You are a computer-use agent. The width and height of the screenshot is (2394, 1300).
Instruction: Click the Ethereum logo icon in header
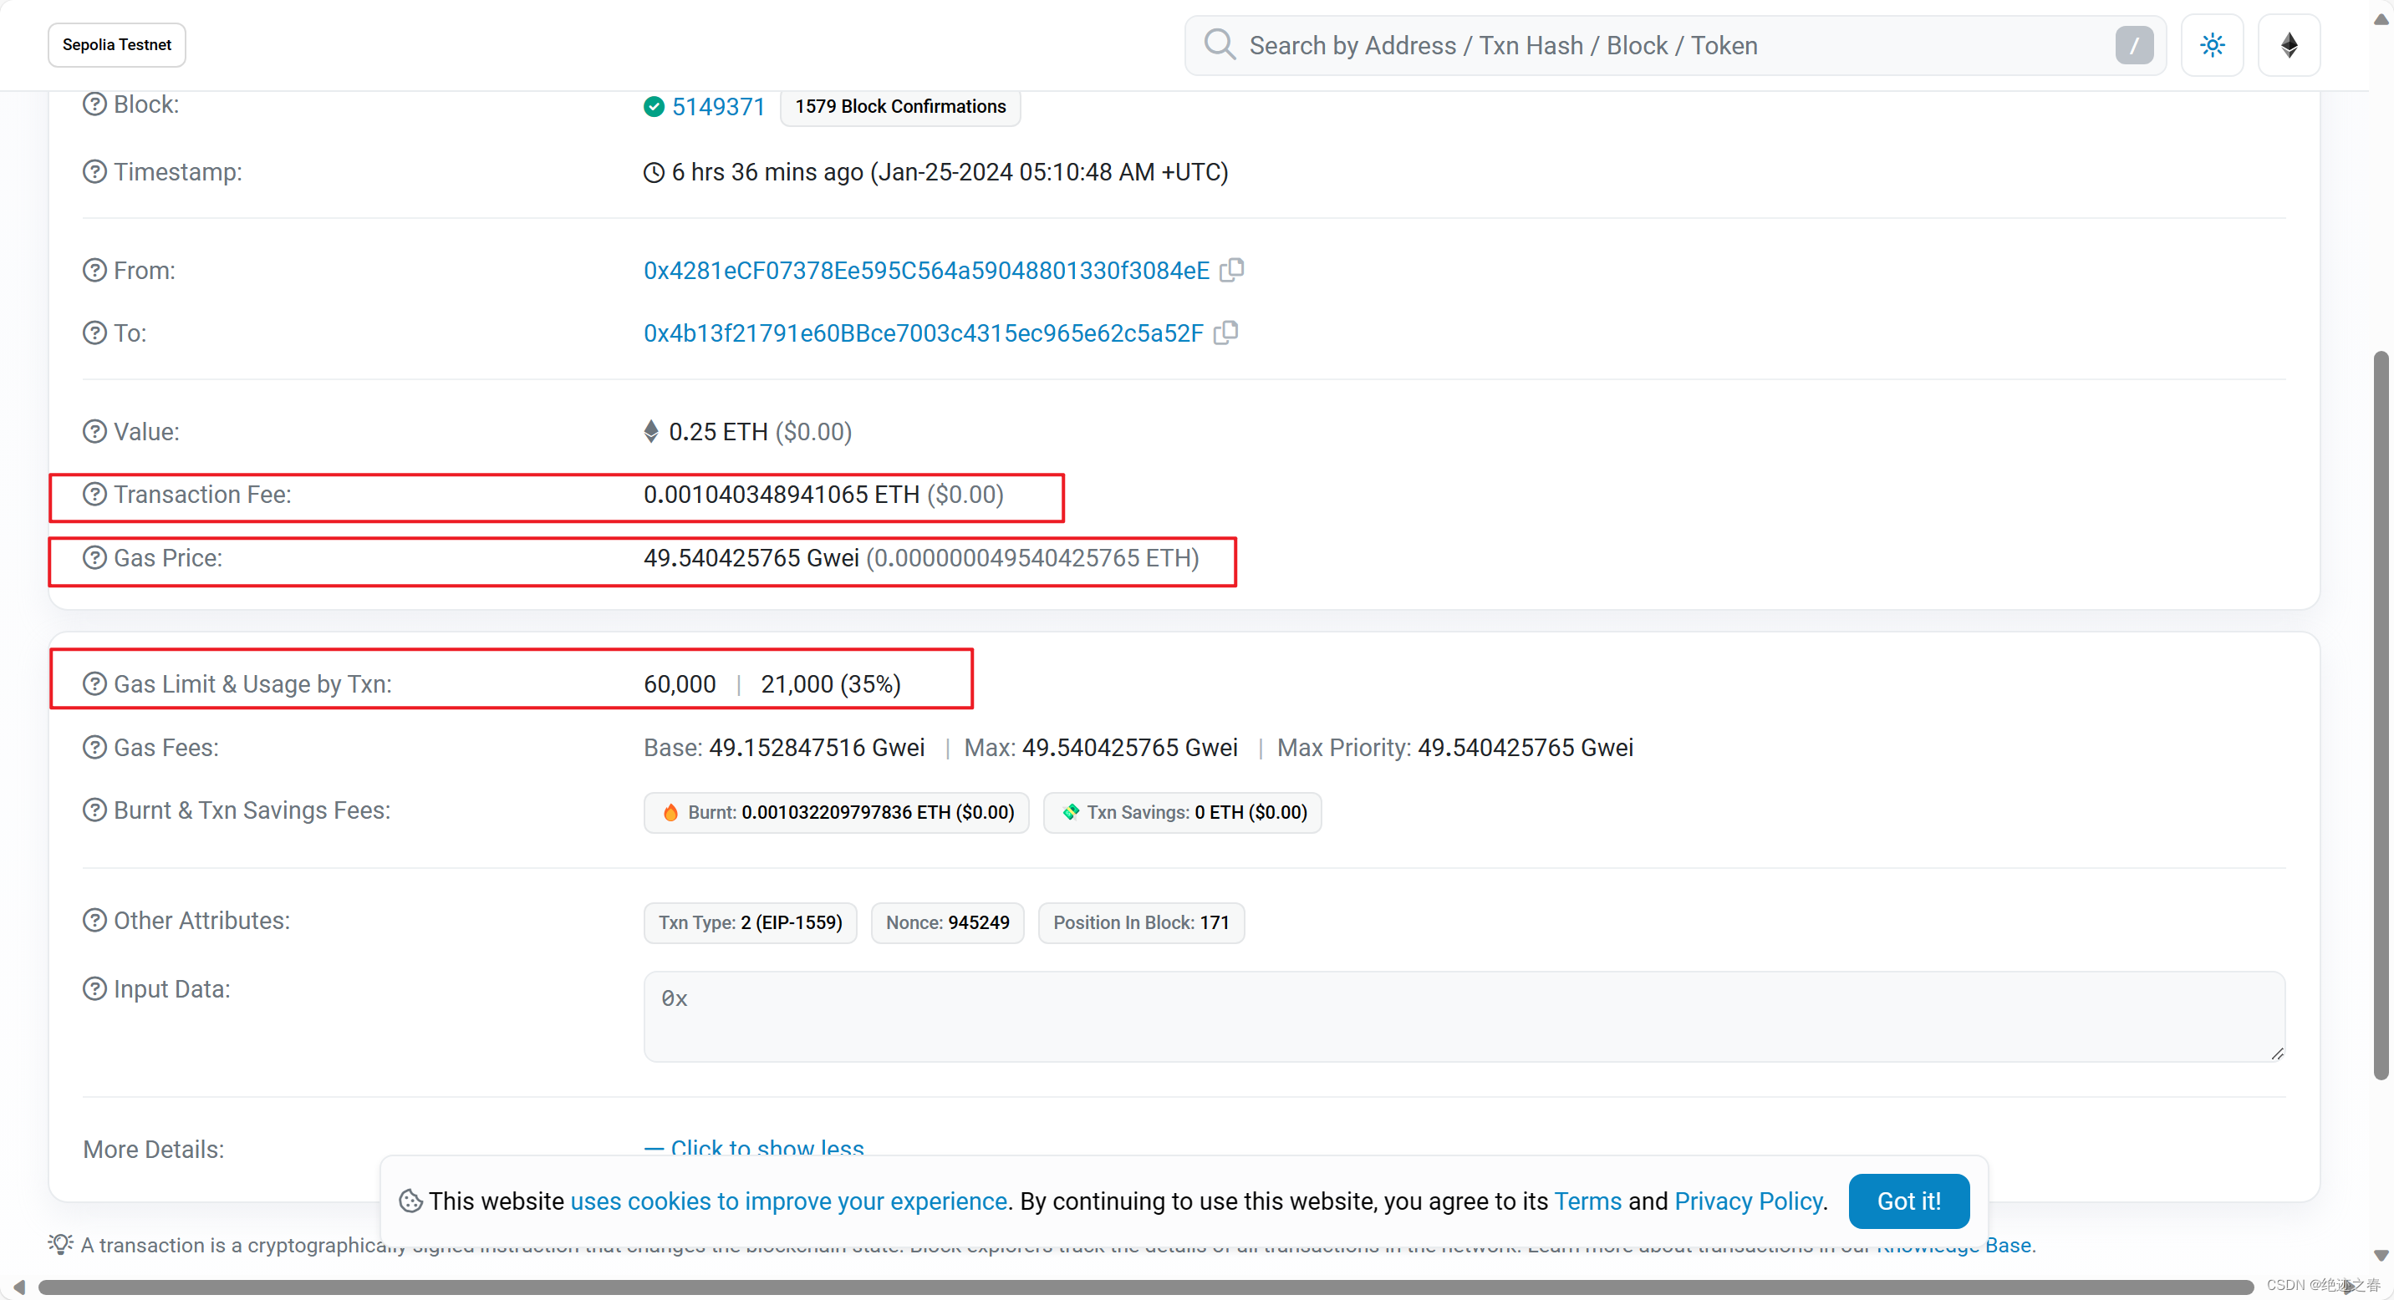(x=2289, y=45)
